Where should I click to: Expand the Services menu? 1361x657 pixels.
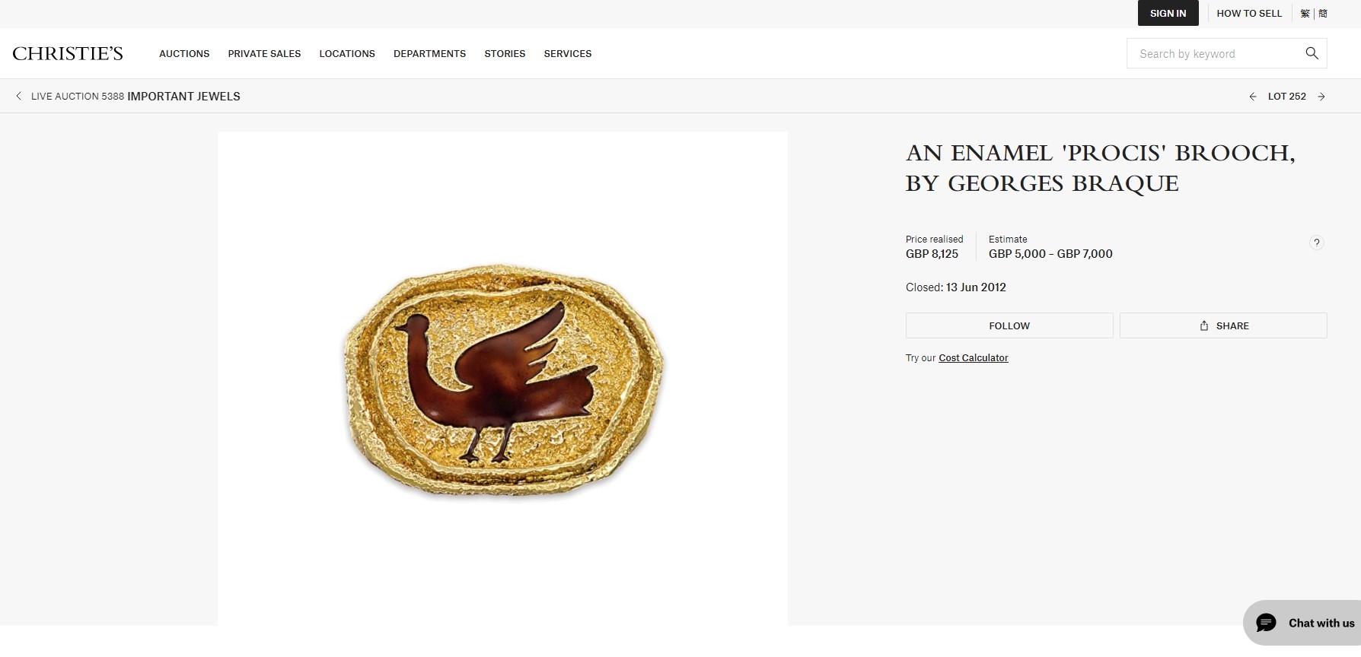[x=568, y=54]
